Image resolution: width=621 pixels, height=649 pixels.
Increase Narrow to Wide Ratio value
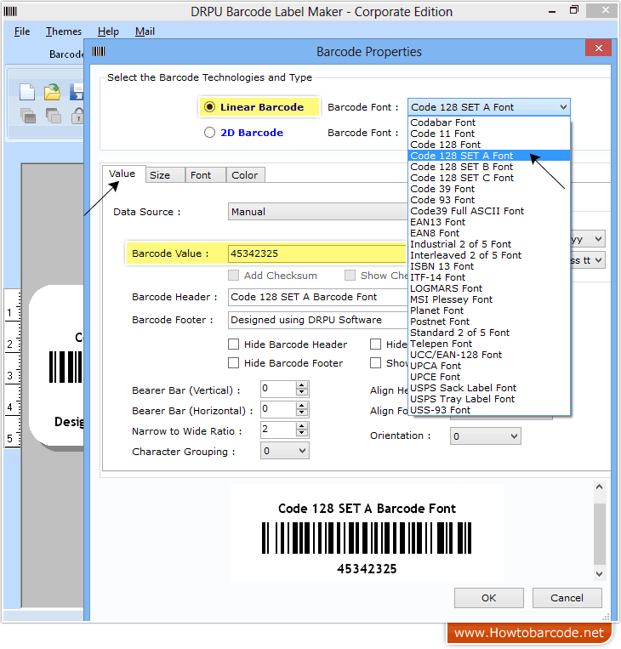tap(302, 426)
